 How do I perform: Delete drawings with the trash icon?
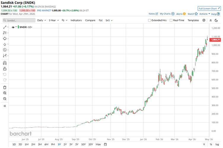(x=5, y=87)
